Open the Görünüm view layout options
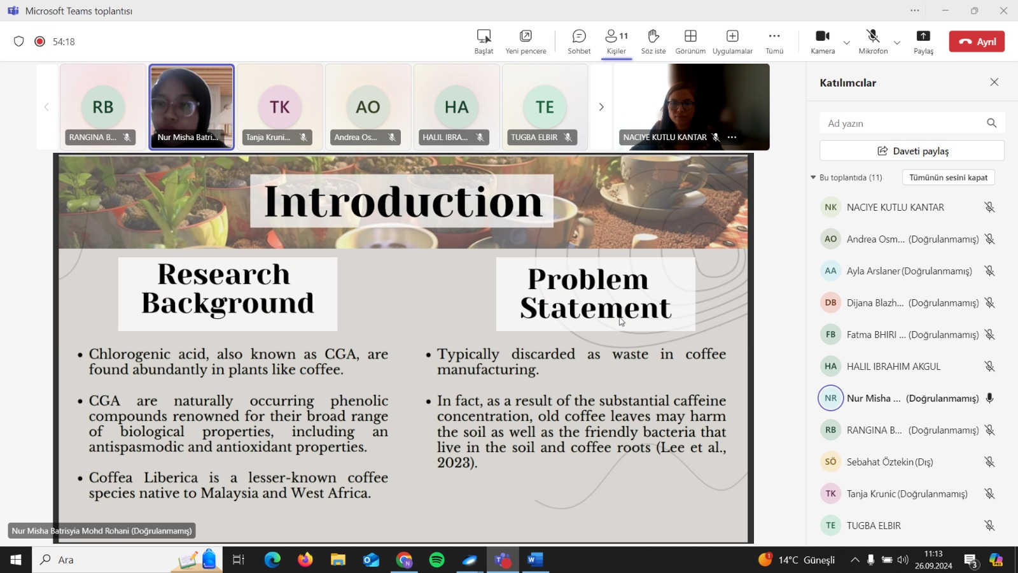1018x573 pixels. pos(690,41)
